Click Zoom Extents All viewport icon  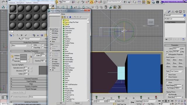pos(185,101)
